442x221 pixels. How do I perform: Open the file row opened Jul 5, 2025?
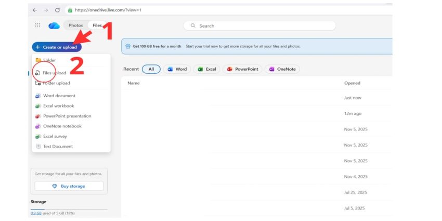click(x=257, y=209)
